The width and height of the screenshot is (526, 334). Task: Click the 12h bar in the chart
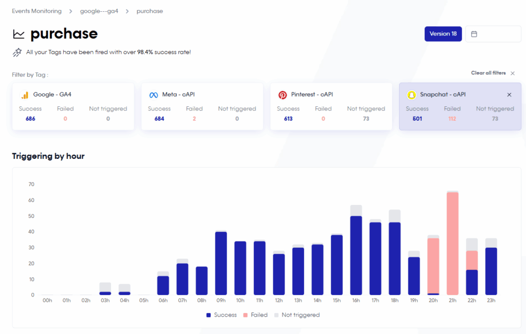click(x=279, y=273)
